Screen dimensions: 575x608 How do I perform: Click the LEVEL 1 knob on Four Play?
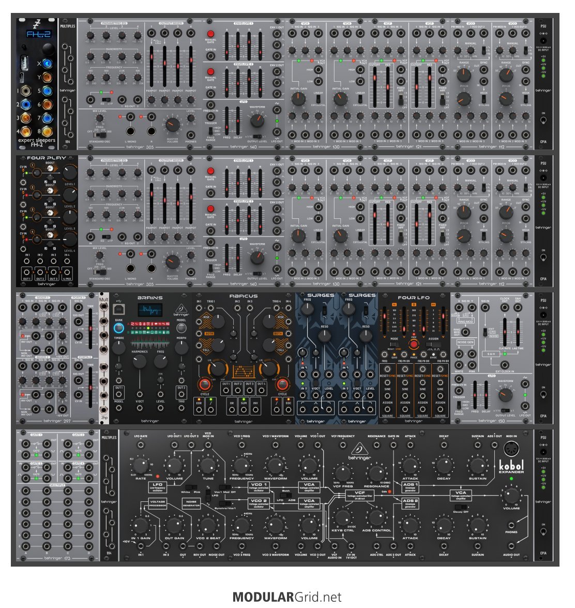[x=69, y=172]
